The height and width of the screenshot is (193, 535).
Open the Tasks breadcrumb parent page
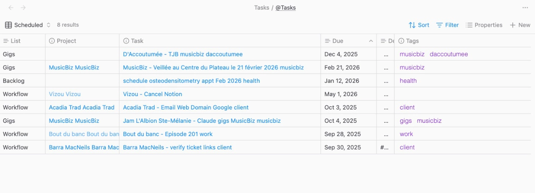(261, 8)
